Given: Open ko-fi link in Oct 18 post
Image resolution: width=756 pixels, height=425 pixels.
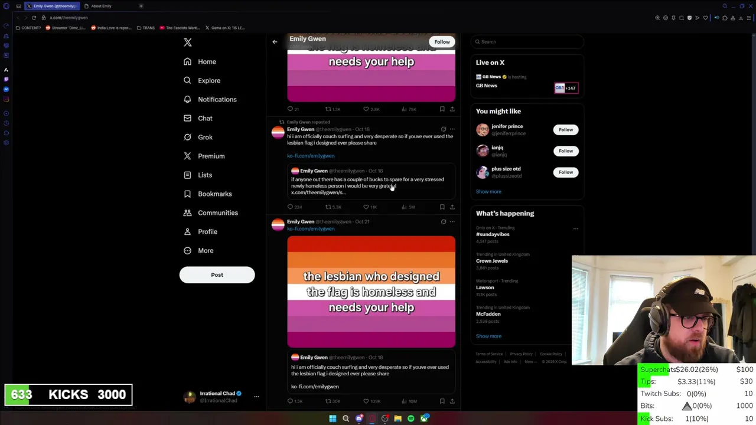Looking at the screenshot, I should click(311, 156).
